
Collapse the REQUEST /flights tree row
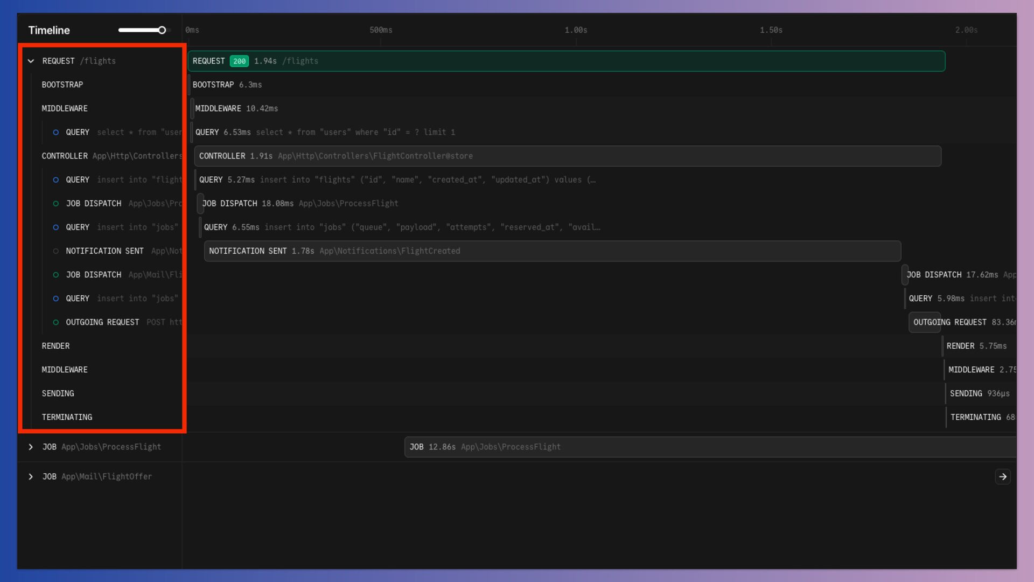click(31, 61)
